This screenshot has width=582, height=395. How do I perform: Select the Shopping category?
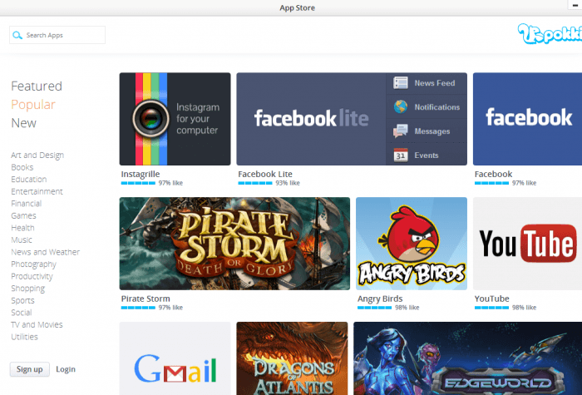click(x=27, y=289)
